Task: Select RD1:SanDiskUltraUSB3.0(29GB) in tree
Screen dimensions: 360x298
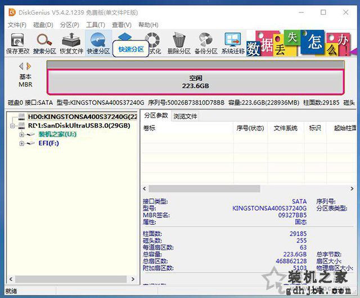Action: click(x=79, y=125)
